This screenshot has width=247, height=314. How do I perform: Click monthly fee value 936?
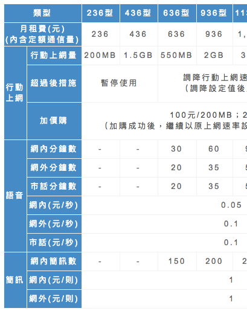coord(214,34)
